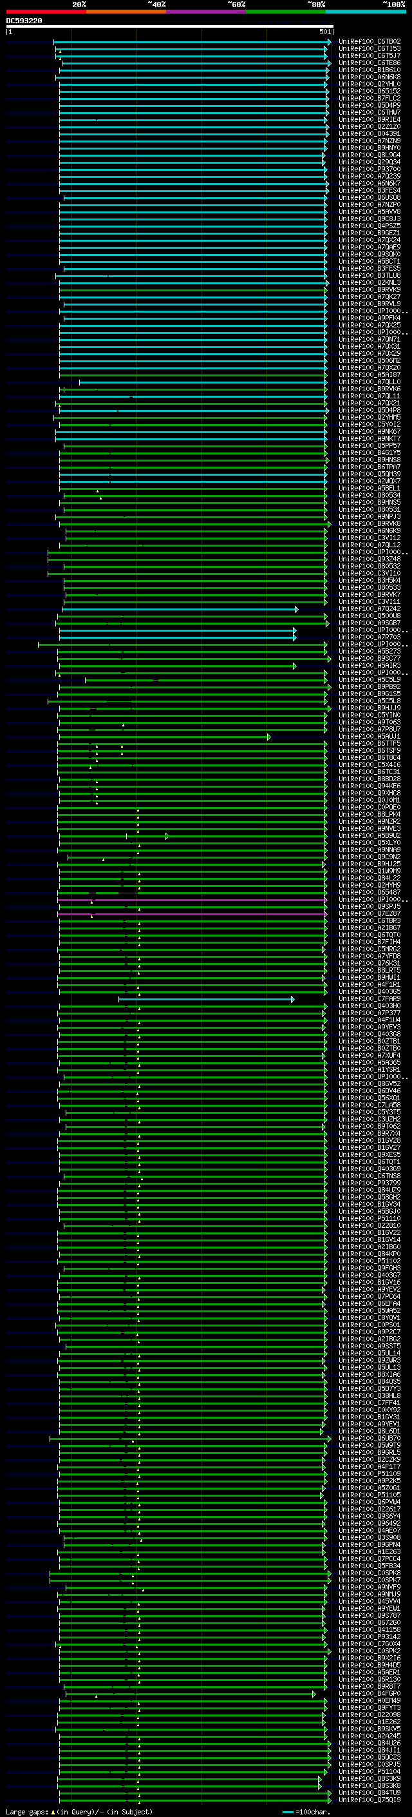This screenshot has width=412, height=1817.
Task: Click the green UniRef100_B9RVK9 label
Action: pyautogui.click(x=370, y=289)
